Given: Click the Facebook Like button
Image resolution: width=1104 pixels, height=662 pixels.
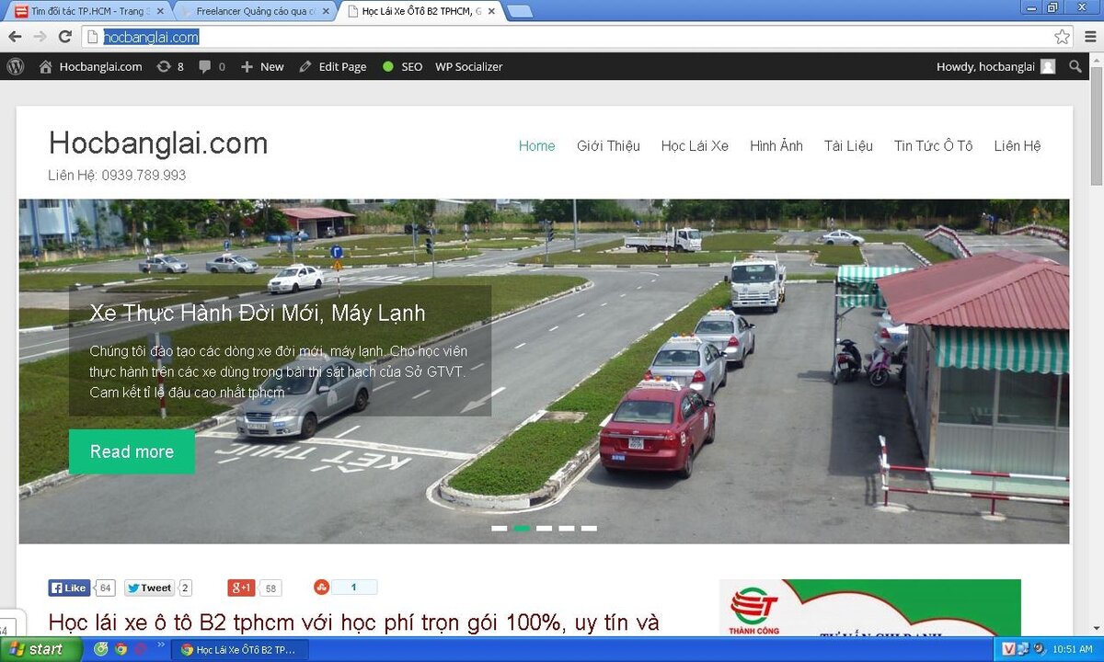Looking at the screenshot, I should (69, 588).
